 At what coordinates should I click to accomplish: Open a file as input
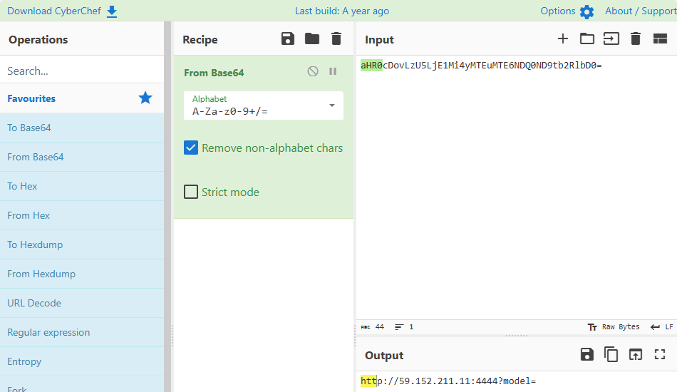click(x=611, y=39)
